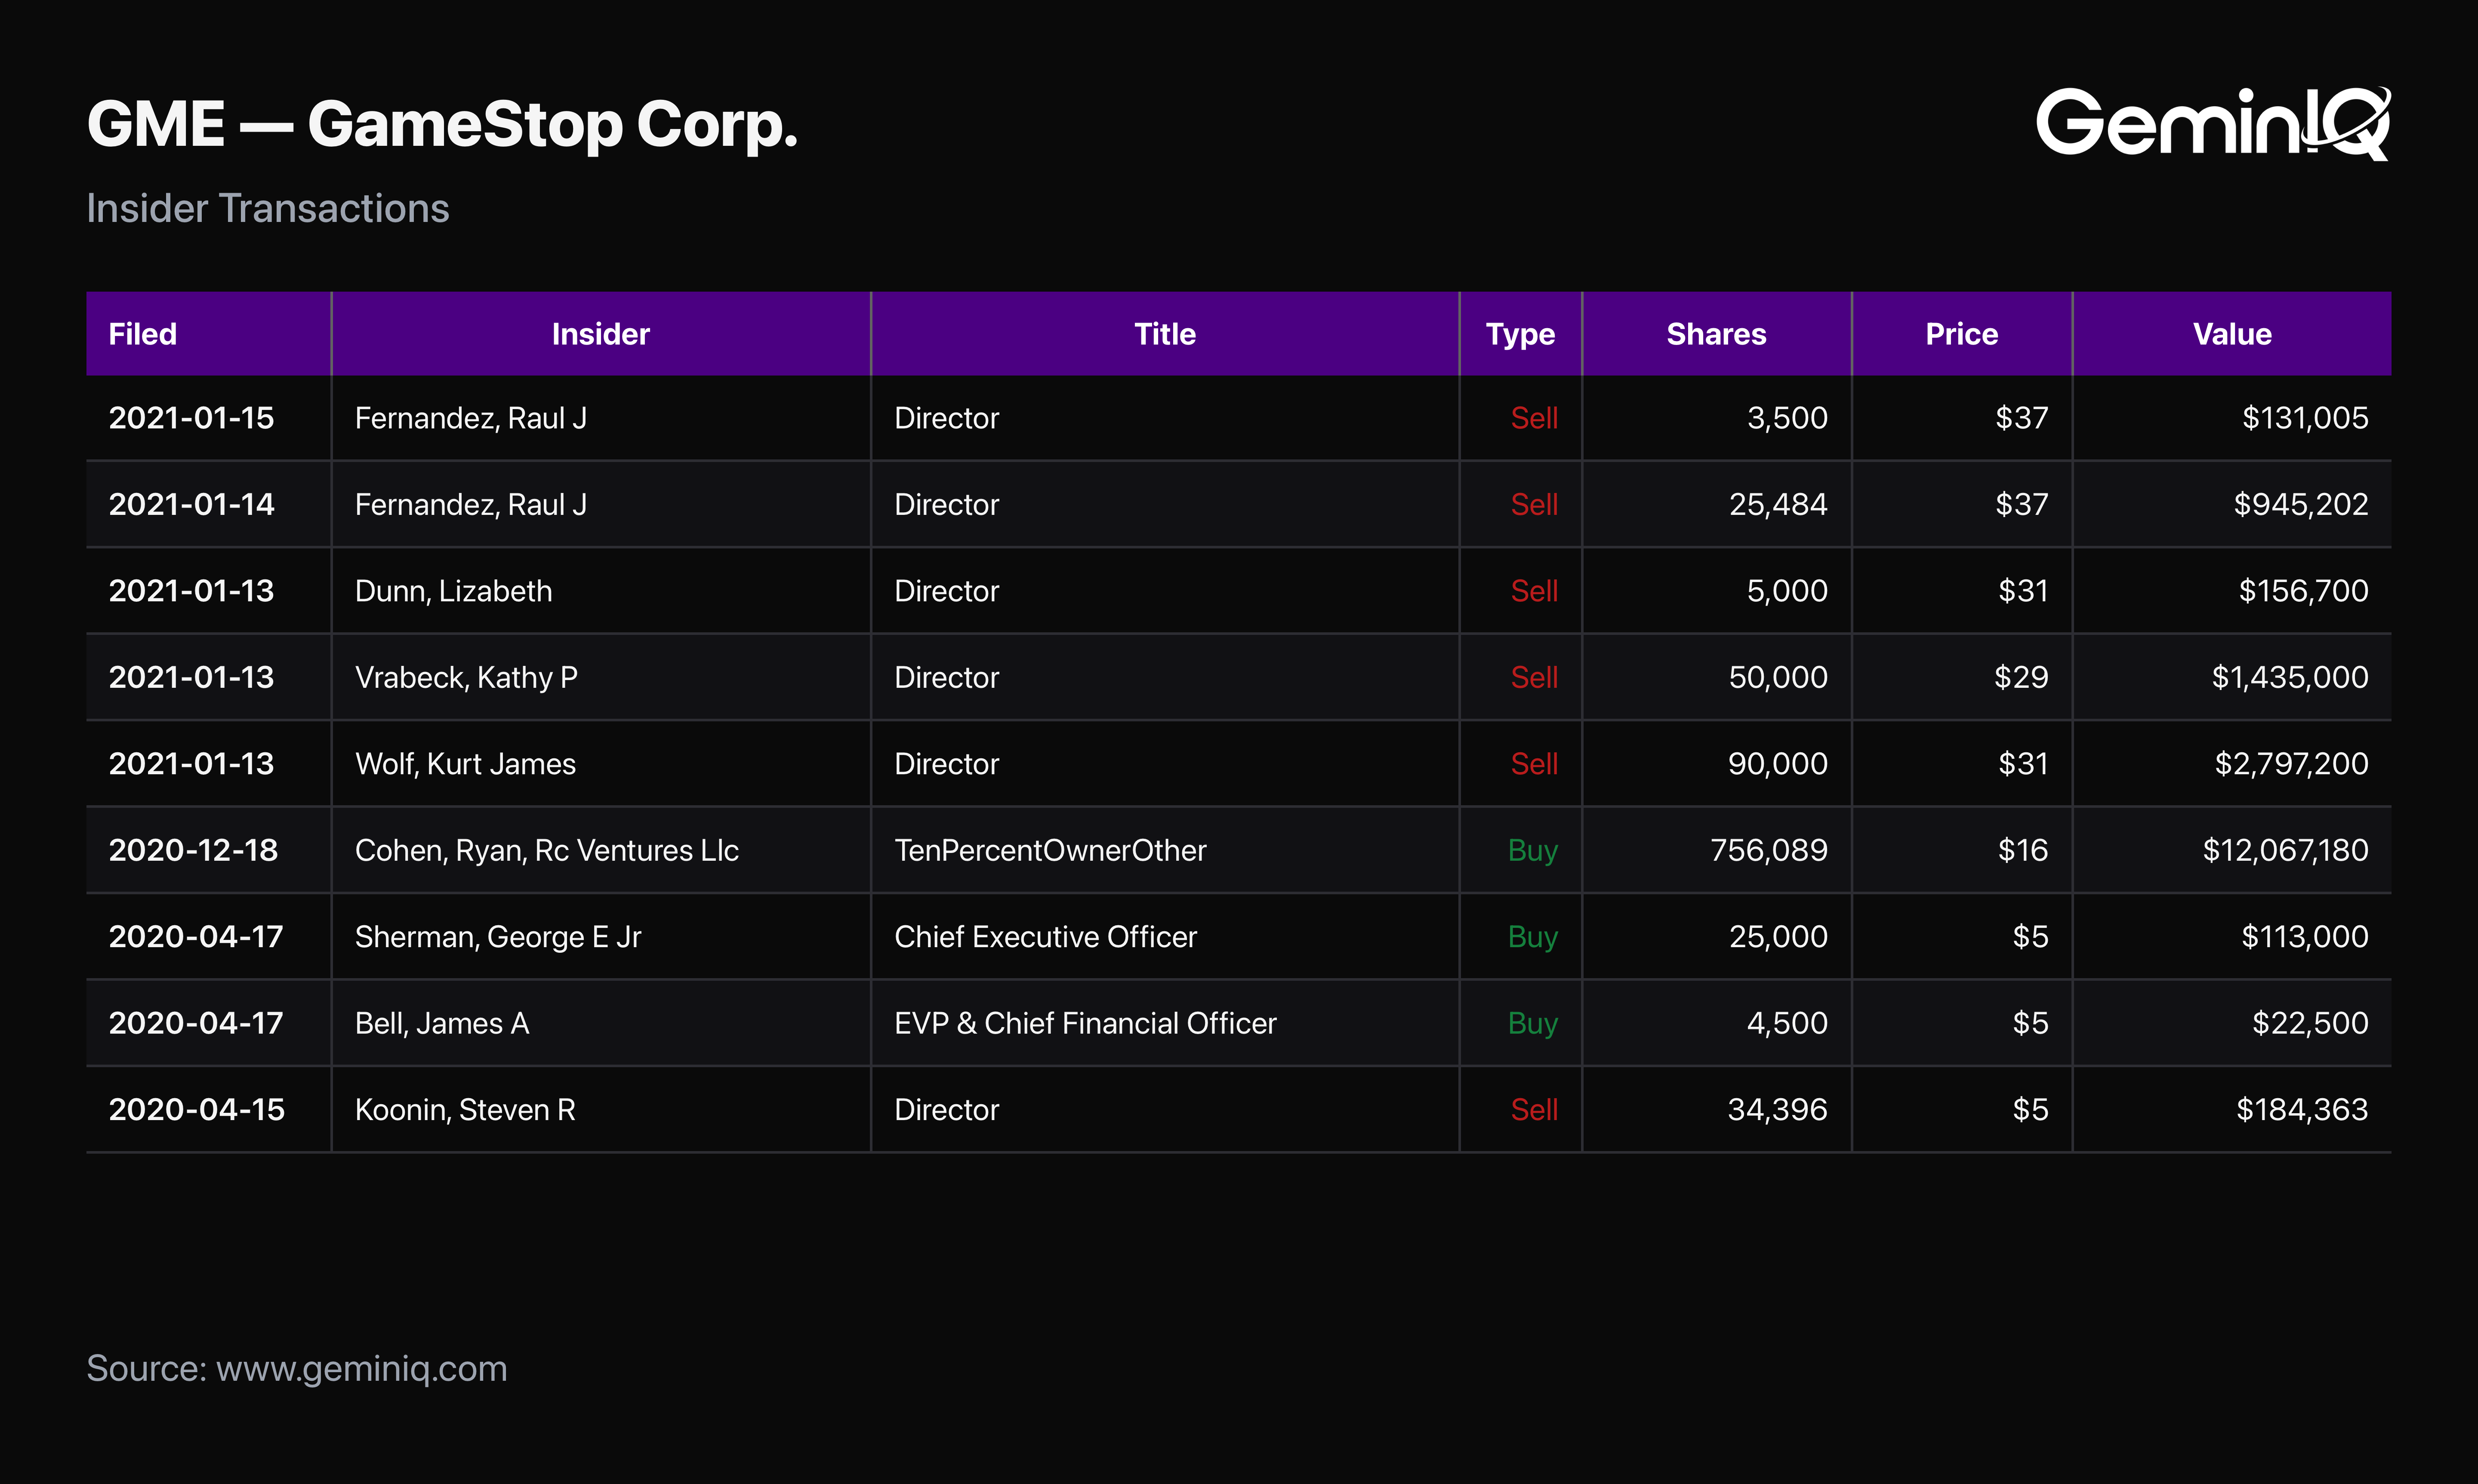Click the 'Source: www.geminiq.com' footer text
This screenshot has width=2478, height=1484.
[x=297, y=1369]
